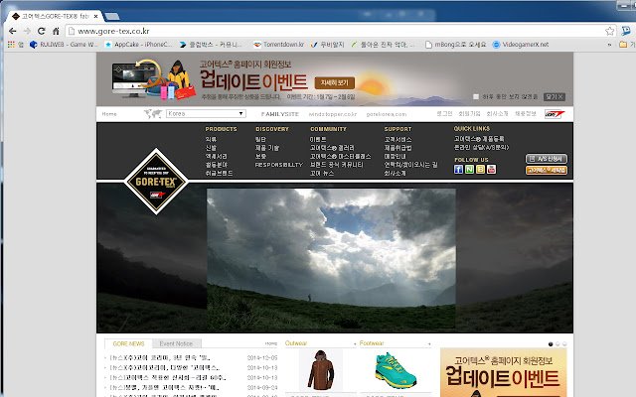The width and height of the screenshot is (636, 397).
Task: Click the brown jacket thumbnail under Outwear
Action: click(x=320, y=370)
